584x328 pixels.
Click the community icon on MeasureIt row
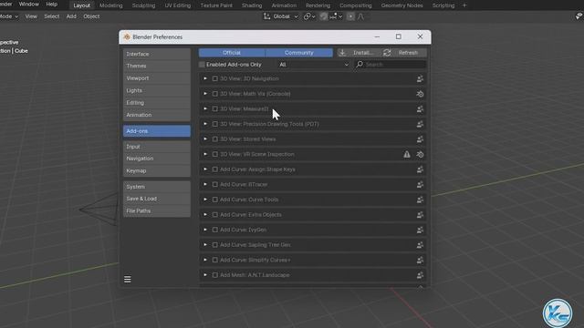(420, 109)
